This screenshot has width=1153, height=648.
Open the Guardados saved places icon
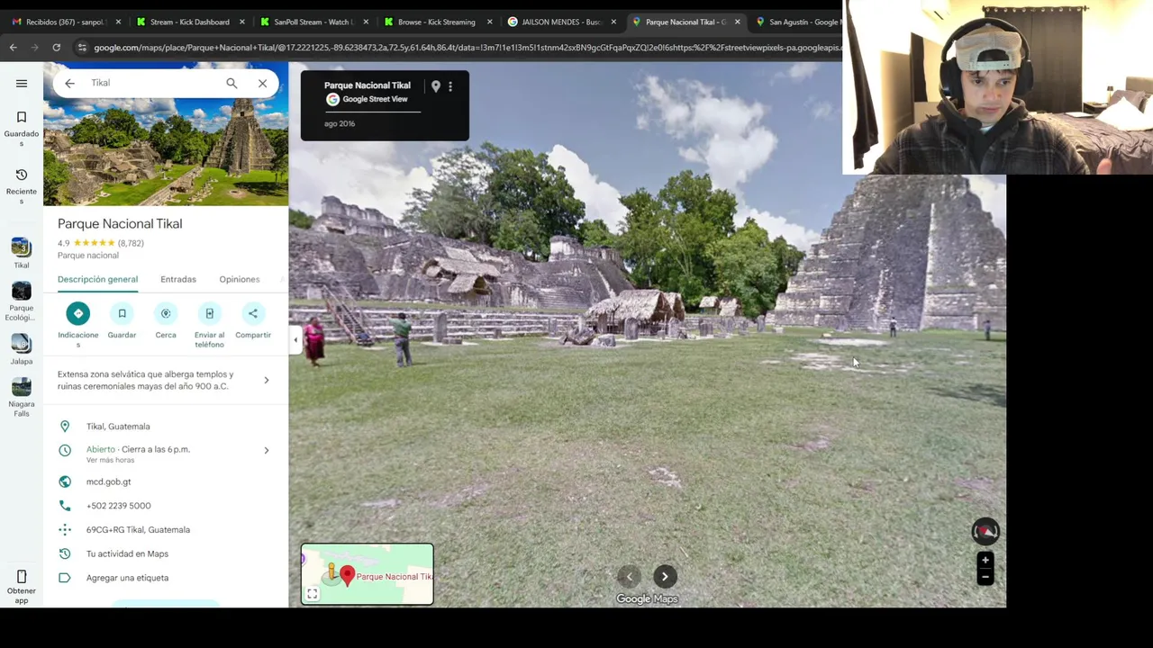point(22,117)
